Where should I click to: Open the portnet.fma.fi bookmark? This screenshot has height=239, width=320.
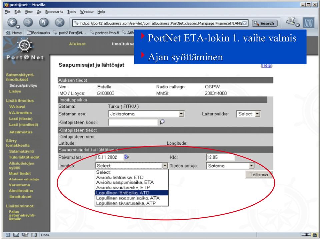105,33
